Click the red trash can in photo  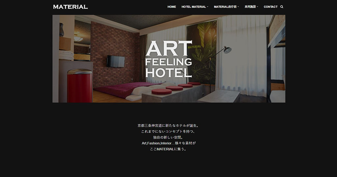[80, 86]
